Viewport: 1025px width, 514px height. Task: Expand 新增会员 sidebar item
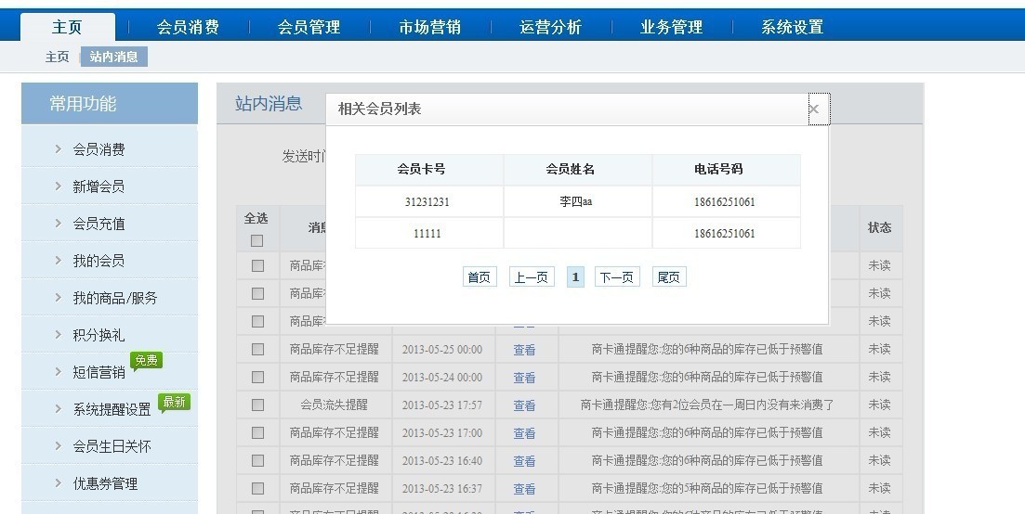tap(99, 186)
